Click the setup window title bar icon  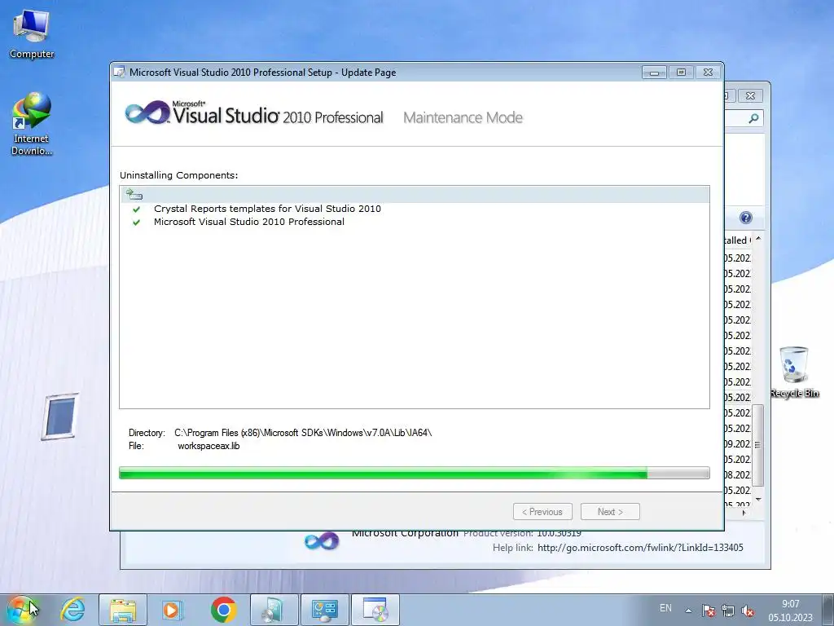[x=120, y=73]
